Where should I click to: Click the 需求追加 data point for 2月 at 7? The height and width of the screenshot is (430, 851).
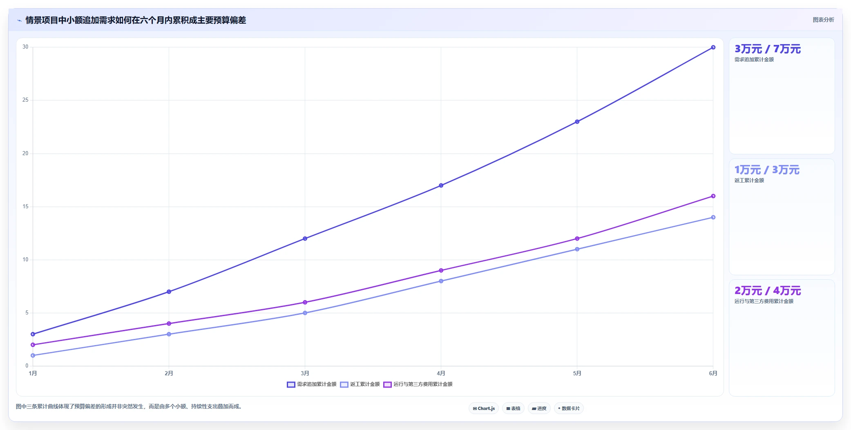pos(169,292)
